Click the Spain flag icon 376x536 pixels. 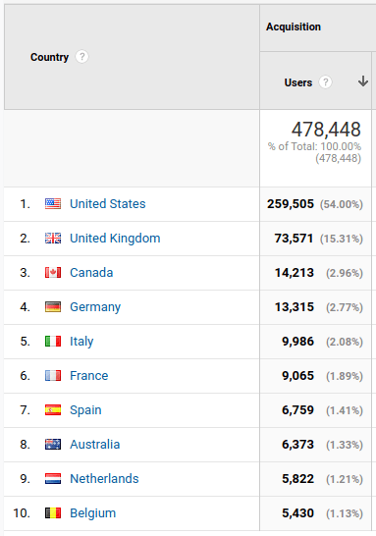pos(53,410)
